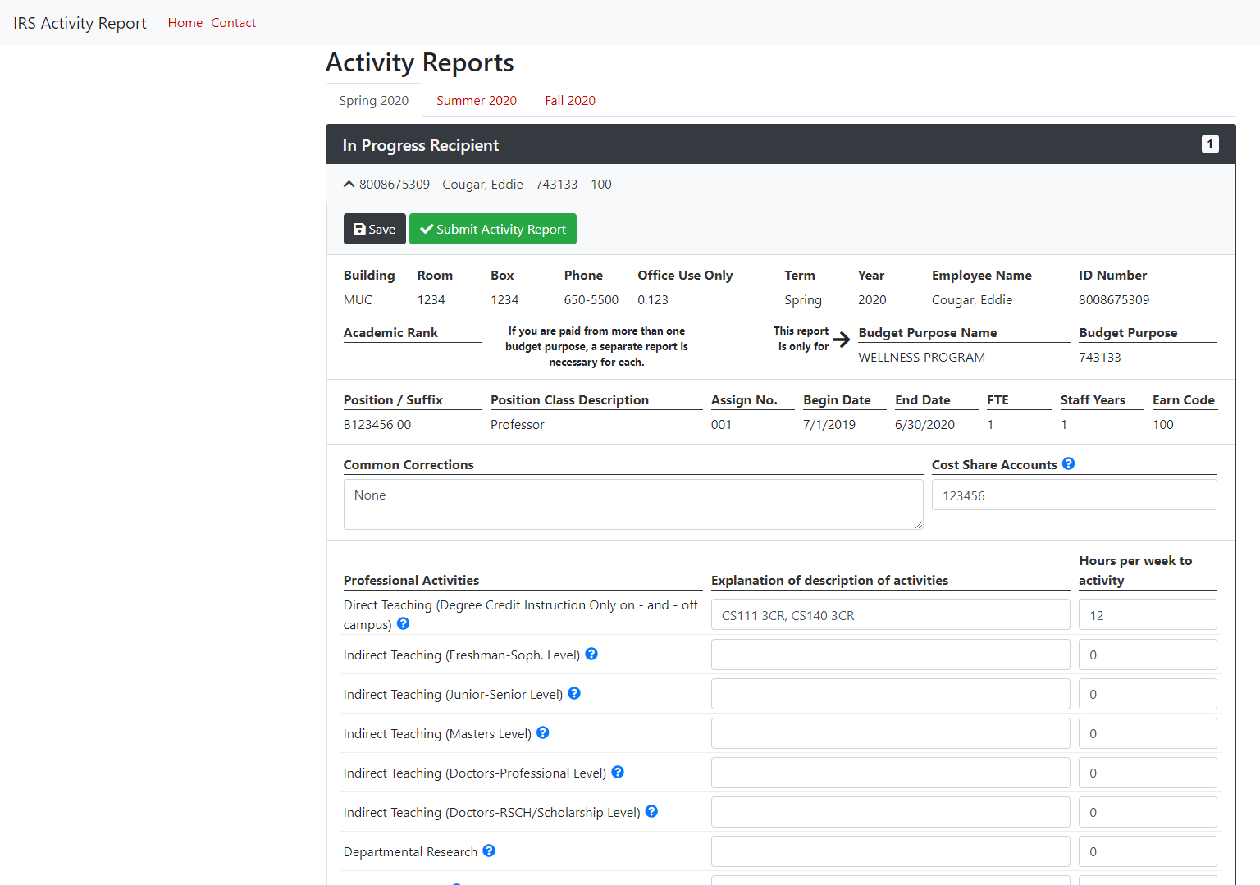Focus the Cost Share Accounts input field
Image resolution: width=1260 pixels, height=885 pixels.
click(x=1074, y=495)
